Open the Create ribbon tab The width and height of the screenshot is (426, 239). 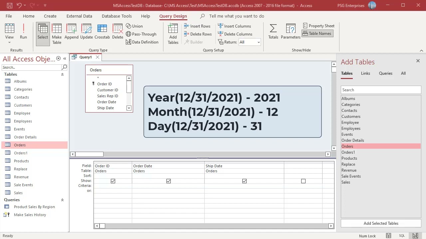(x=50, y=16)
